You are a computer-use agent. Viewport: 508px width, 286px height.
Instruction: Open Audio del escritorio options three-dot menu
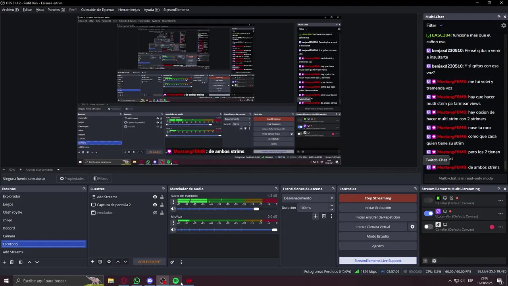click(x=173, y=201)
